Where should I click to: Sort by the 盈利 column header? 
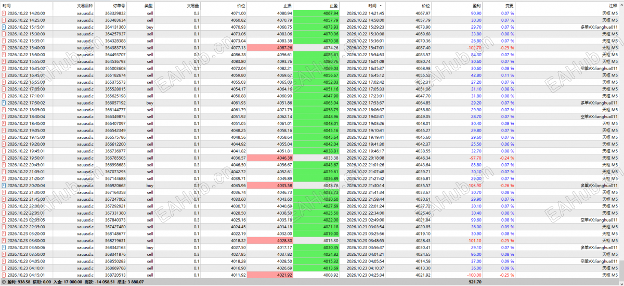pos(476,6)
